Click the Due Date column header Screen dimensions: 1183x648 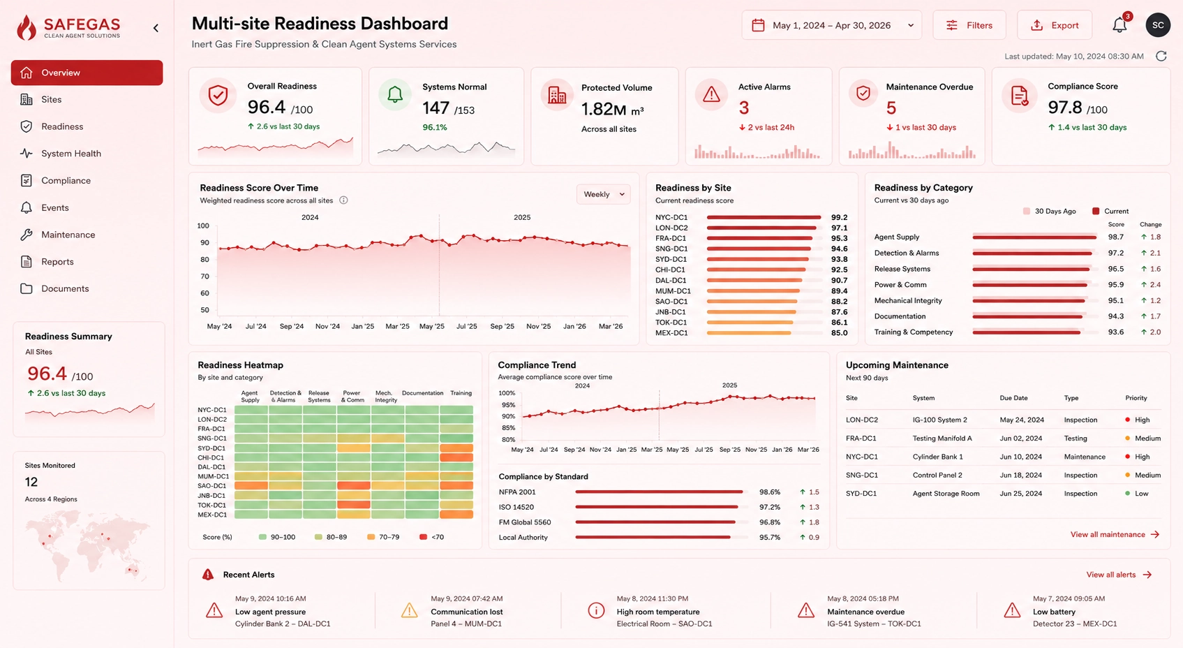[x=1013, y=398]
